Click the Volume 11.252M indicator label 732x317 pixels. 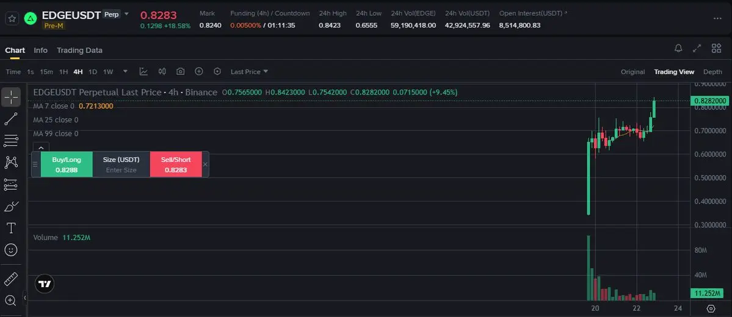(62, 238)
